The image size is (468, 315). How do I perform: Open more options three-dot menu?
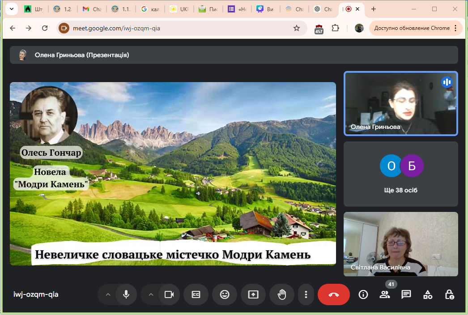click(x=306, y=294)
